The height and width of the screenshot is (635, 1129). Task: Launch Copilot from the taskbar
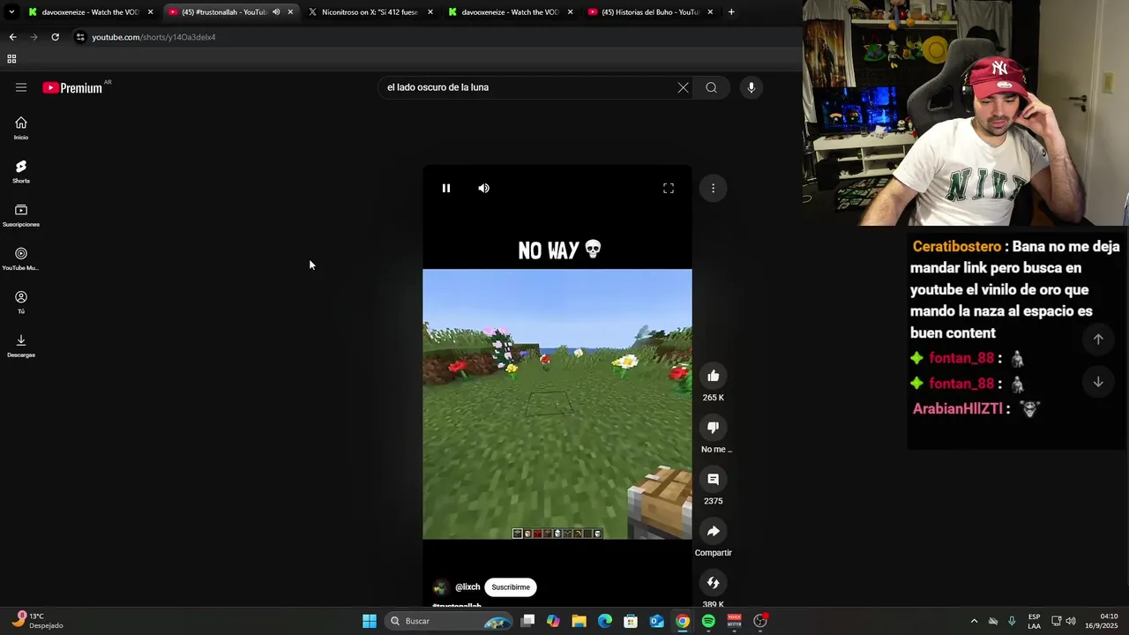point(553,621)
